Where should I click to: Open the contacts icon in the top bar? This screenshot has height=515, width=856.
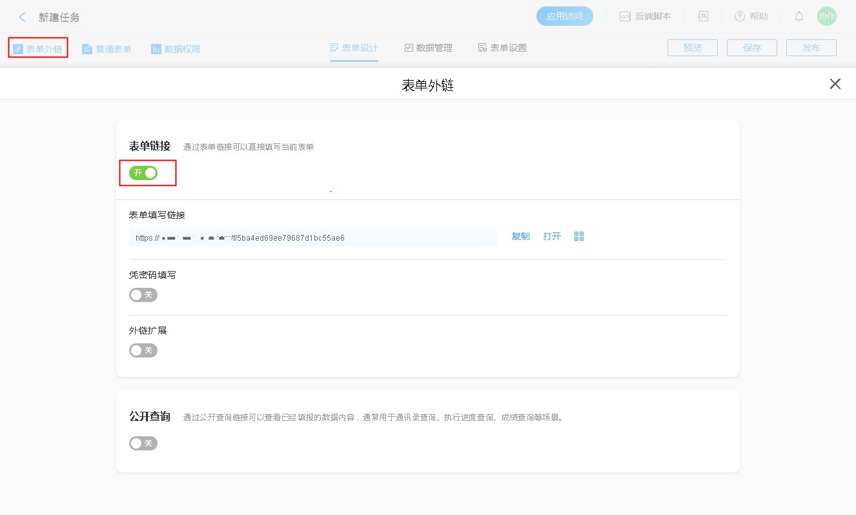[703, 15]
